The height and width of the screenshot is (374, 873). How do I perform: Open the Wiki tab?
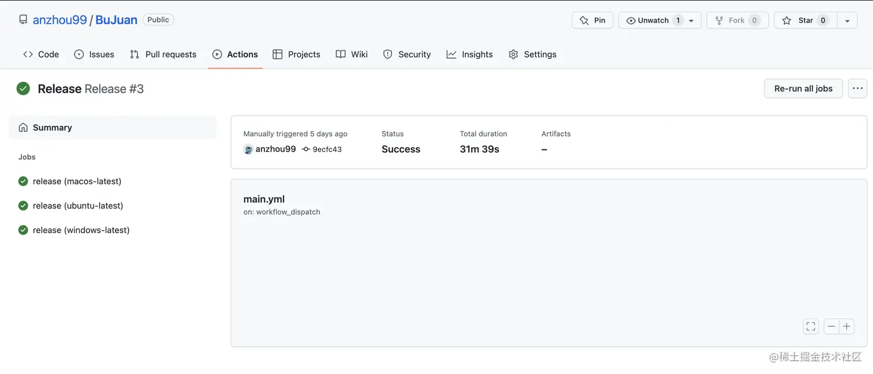[x=352, y=54]
